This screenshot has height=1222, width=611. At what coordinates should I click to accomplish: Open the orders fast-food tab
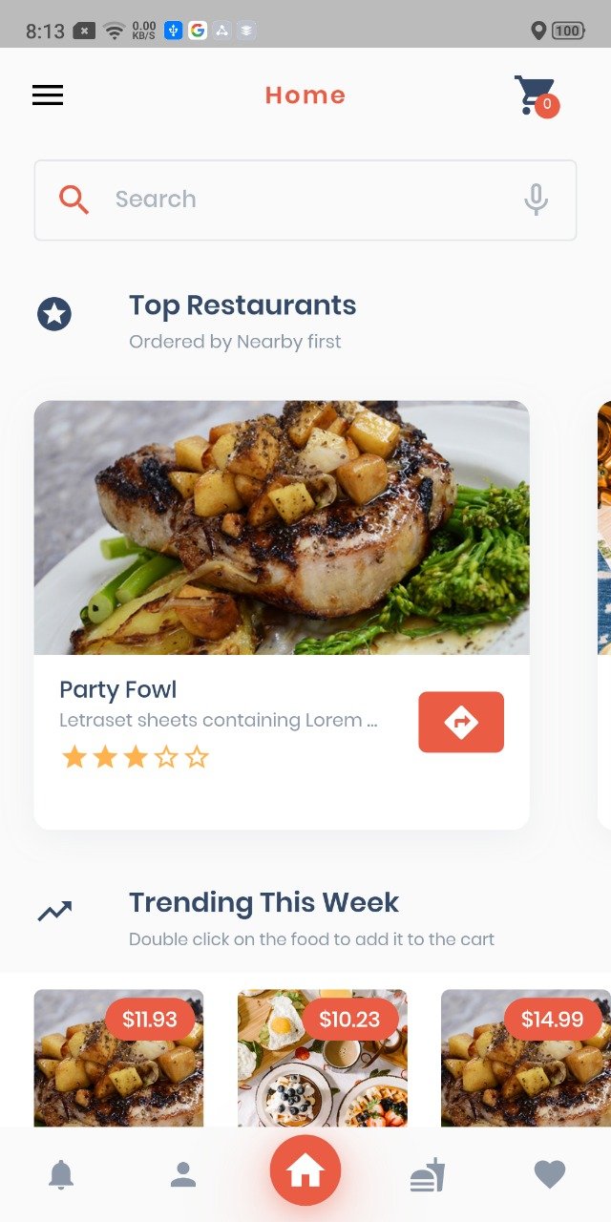click(x=428, y=1174)
